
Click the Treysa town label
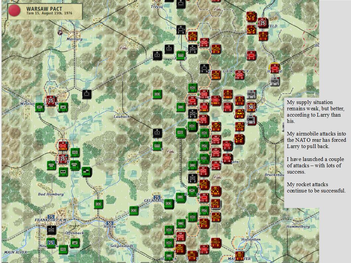[157, 7]
